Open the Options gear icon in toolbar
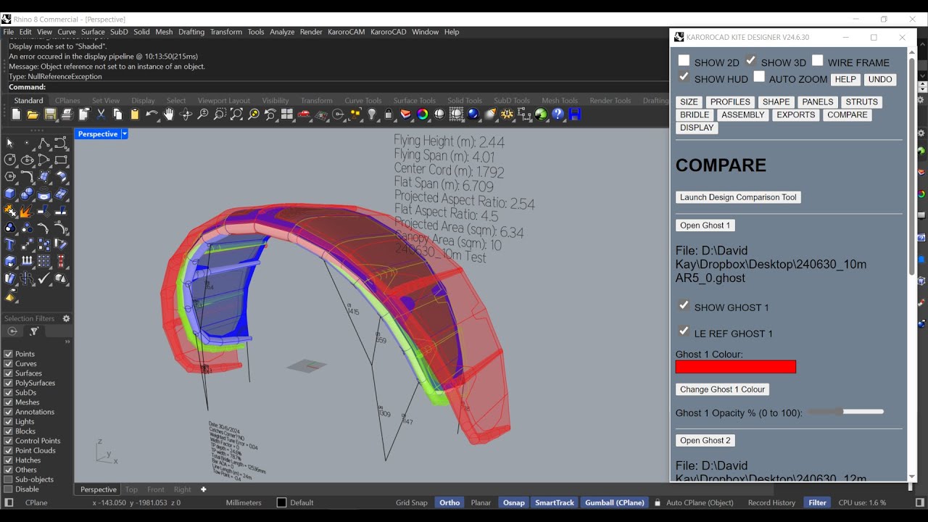 pos(507,115)
